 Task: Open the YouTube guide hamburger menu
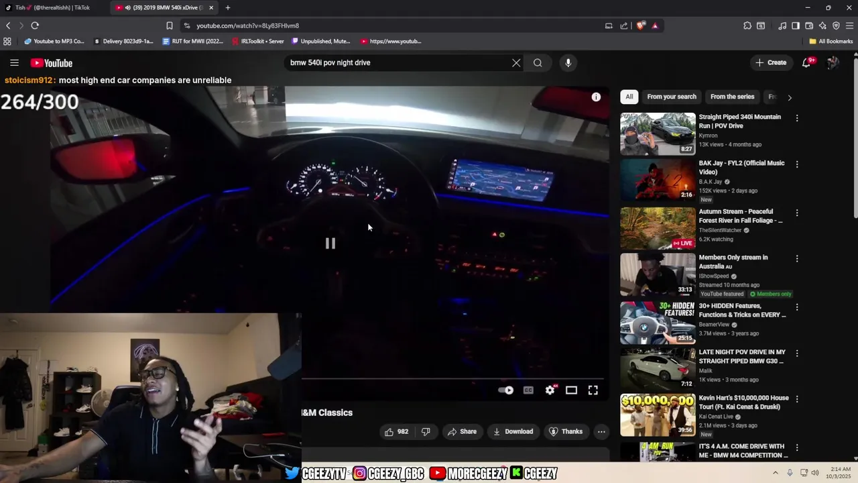14,62
